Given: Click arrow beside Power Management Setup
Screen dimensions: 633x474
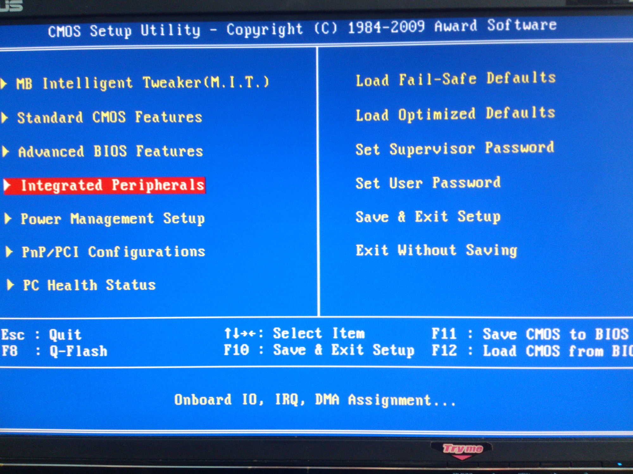Looking at the screenshot, I should tap(8, 218).
